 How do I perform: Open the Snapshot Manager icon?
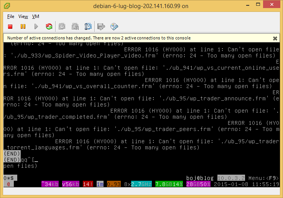[x=88, y=26]
